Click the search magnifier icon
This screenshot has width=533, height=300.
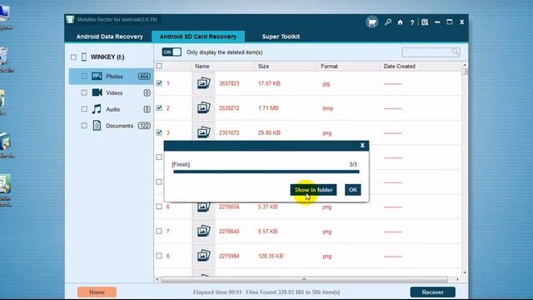coord(456,52)
